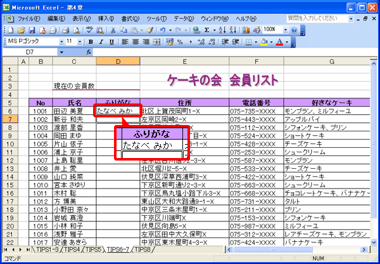Open the font size 11 dropdown
Image resolution: width=380 pixels, height=264 pixels.
[x=80, y=42]
